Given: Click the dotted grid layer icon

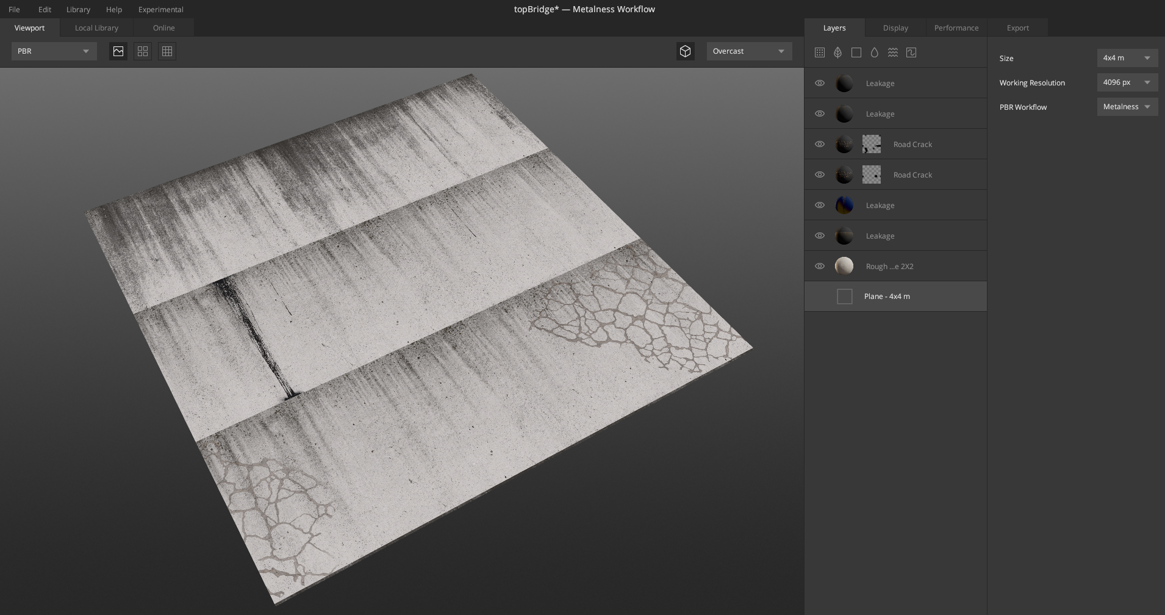Looking at the screenshot, I should [x=820, y=52].
